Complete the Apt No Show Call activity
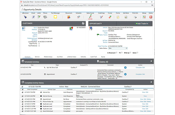The width and height of the screenshot is (175, 115). pos(139,68)
